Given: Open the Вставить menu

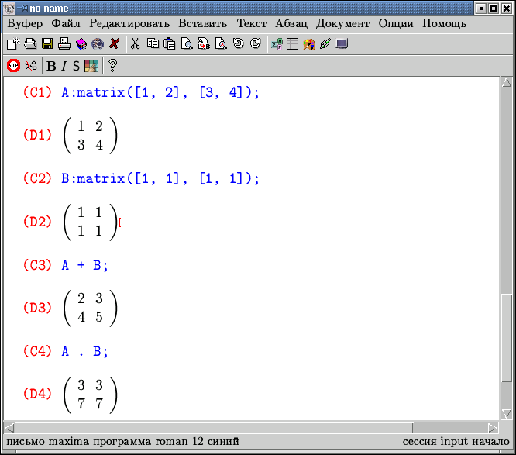Looking at the screenshot, I should (x=202, y=23).
